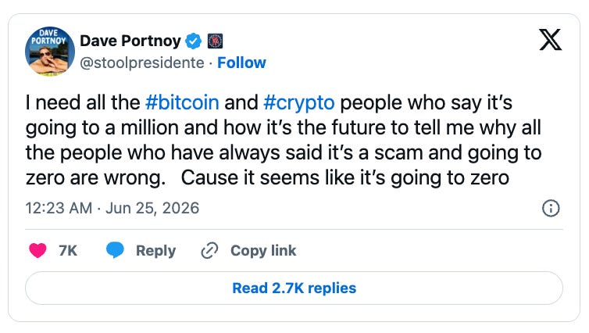Open the #bitcoin hashtag
Viewport: 589px width, 333px height.
(182, 102)
